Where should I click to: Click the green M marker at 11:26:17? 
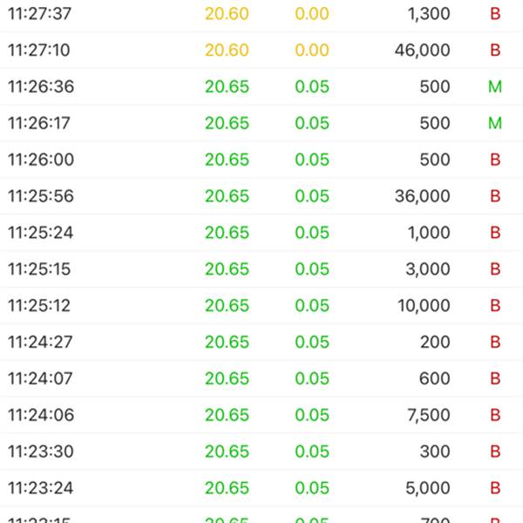tap(495, 123)
